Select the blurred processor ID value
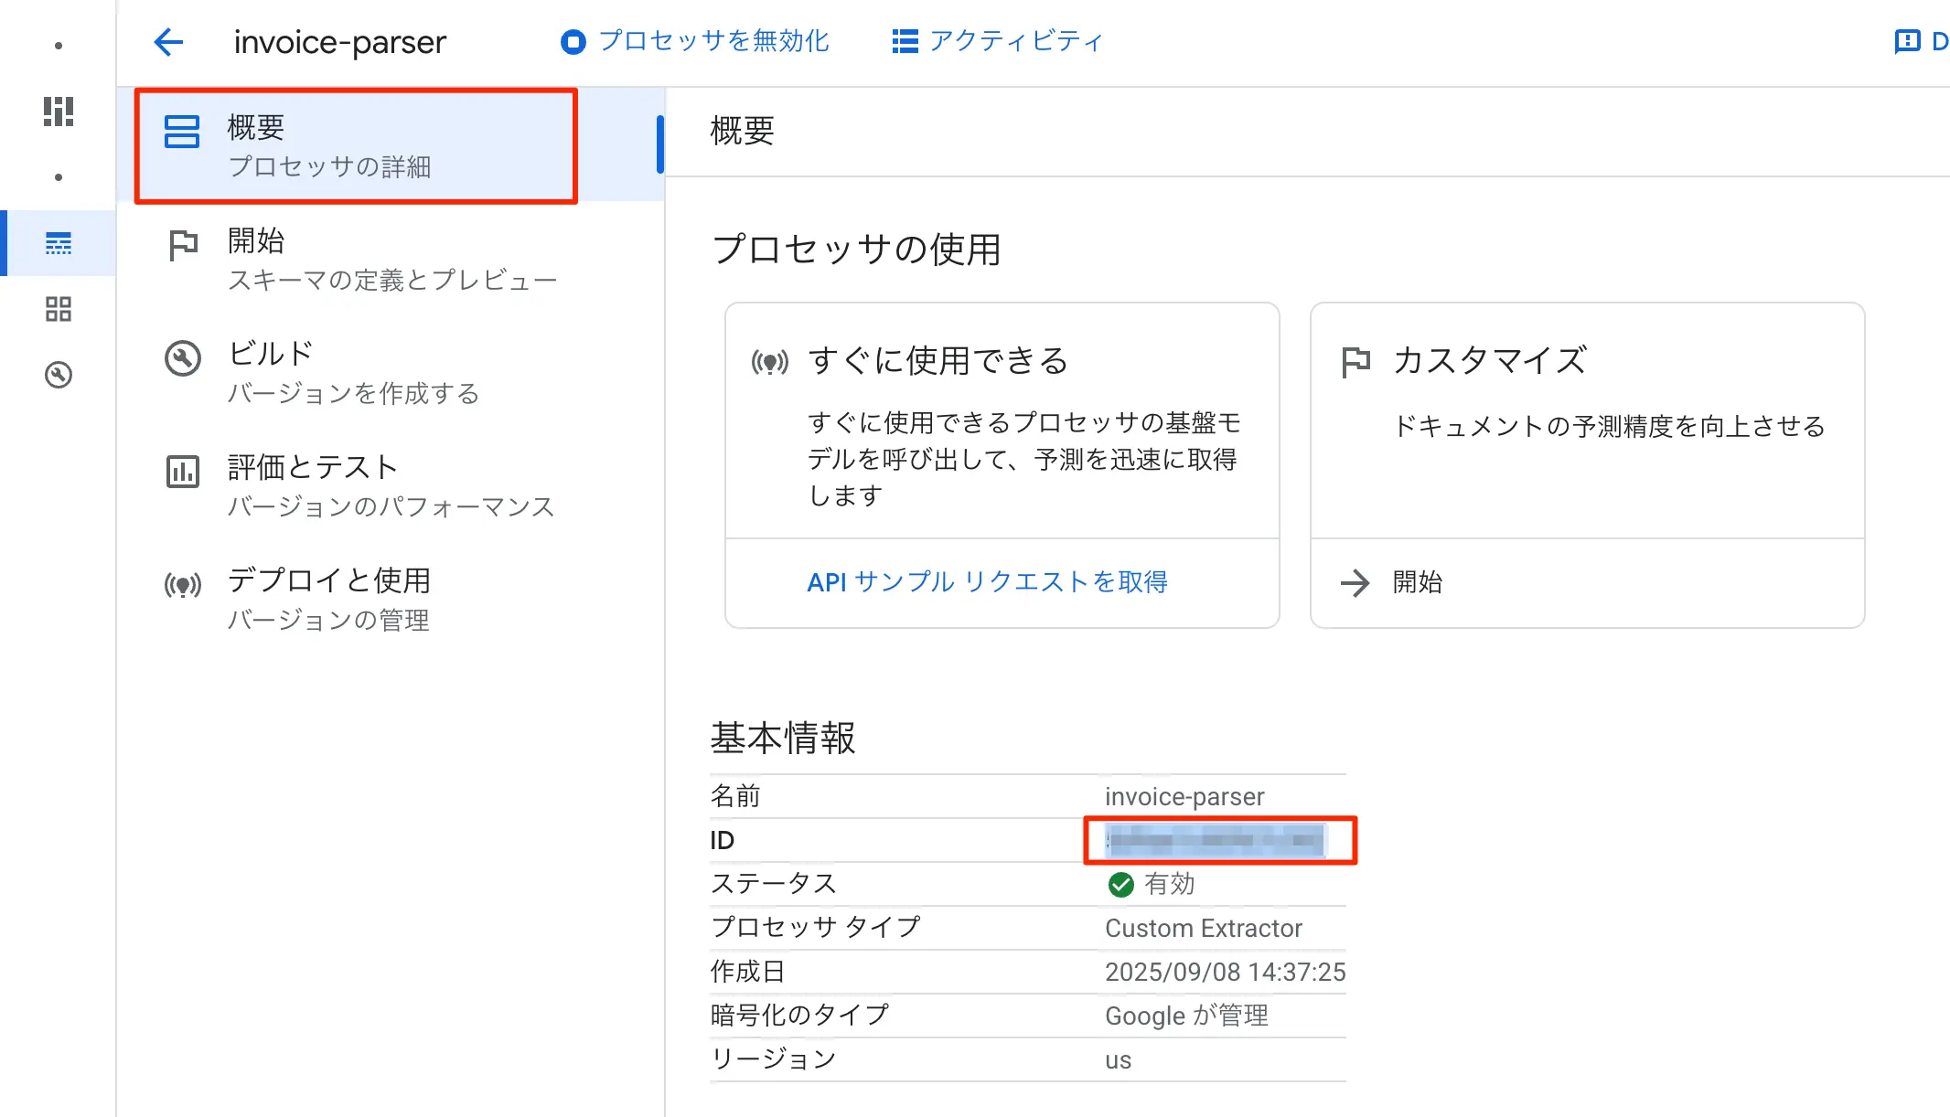Image resolution: width=1950 pixels, height=1117 pixels. click(x=1216, y=840)
